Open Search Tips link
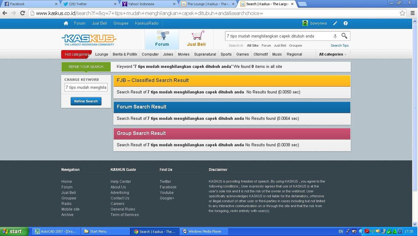 pyautogui.click(x=340, y=46)
